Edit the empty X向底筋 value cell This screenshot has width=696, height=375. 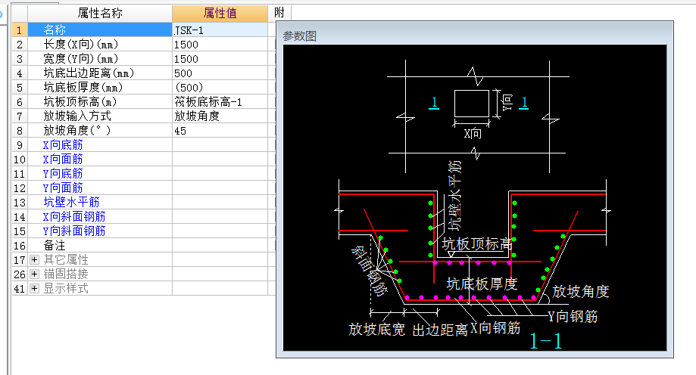(x=220, y=145)
